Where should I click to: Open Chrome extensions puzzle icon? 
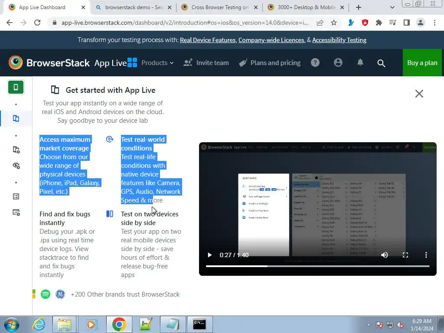[x=379, y=23]
